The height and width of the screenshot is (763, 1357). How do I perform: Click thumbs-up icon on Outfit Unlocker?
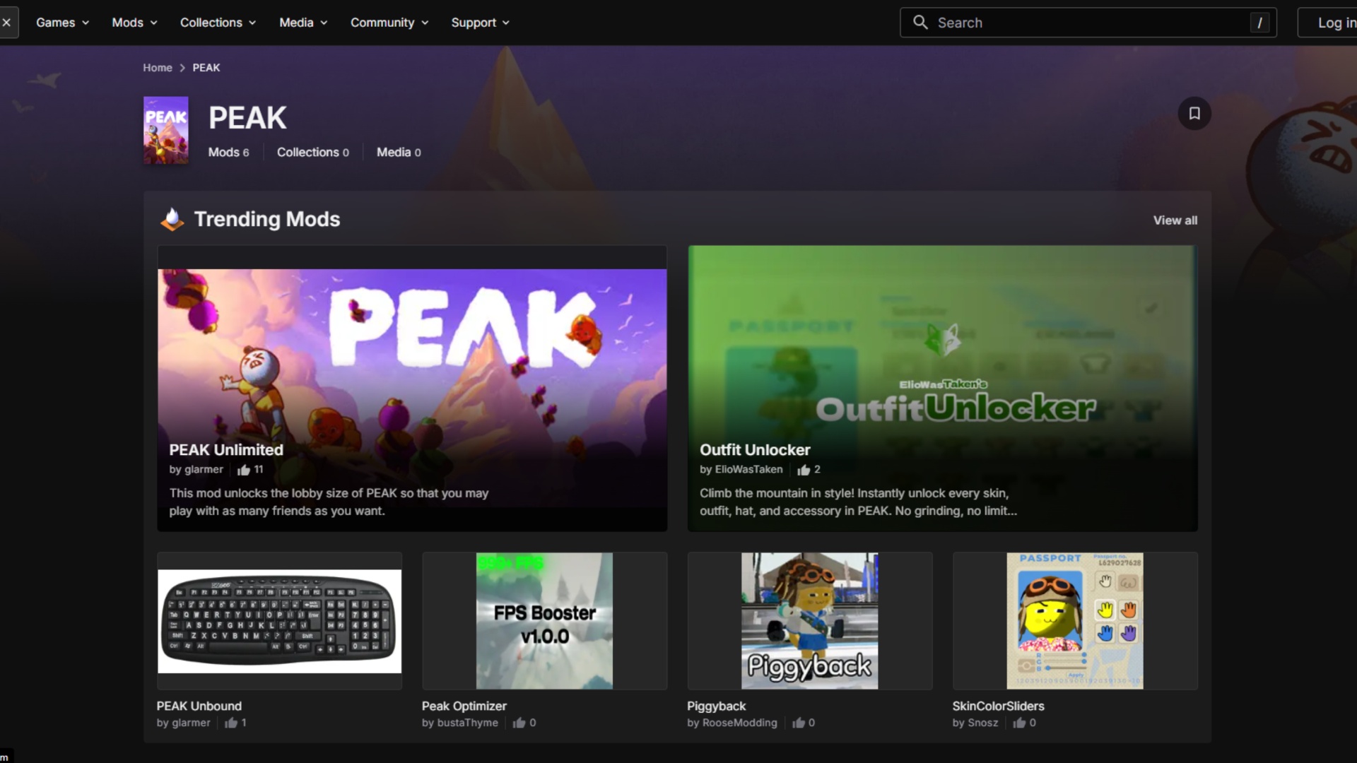(804, 470)
